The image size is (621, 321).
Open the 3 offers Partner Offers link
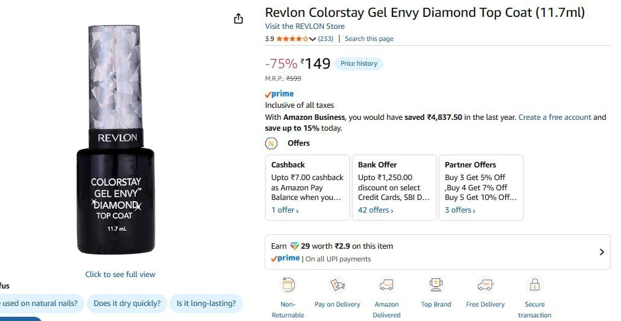[460, 210]
